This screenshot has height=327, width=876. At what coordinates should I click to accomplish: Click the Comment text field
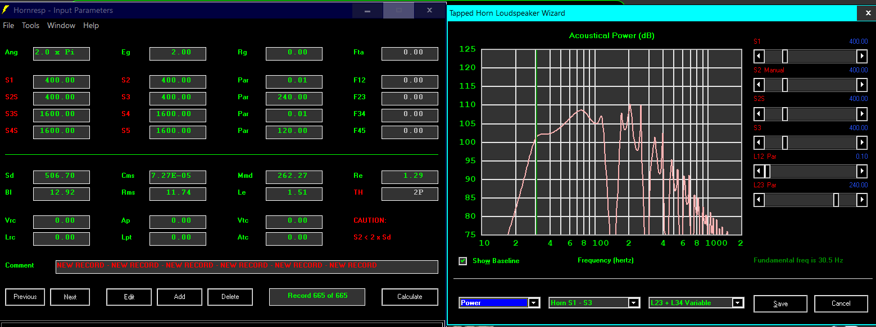coord(247,266)
